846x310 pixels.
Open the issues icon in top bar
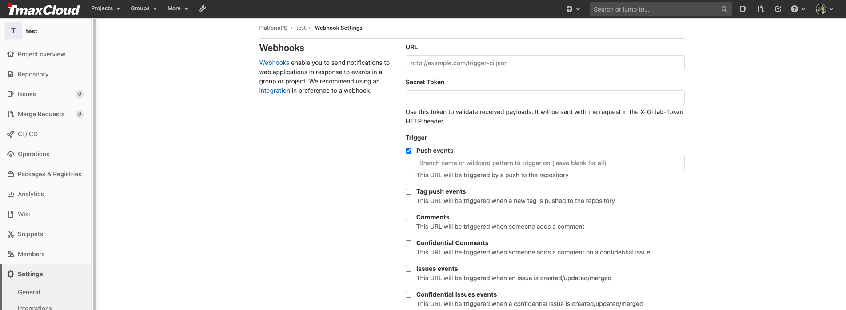pos(743,9)
